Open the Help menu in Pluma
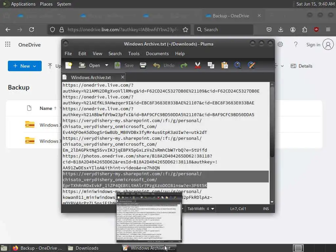336x252 pixels. (x=180, y=53)
